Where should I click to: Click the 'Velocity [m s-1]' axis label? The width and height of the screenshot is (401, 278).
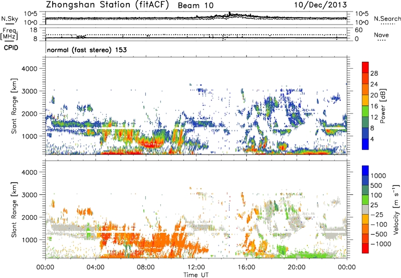click(x=396, y=209)
